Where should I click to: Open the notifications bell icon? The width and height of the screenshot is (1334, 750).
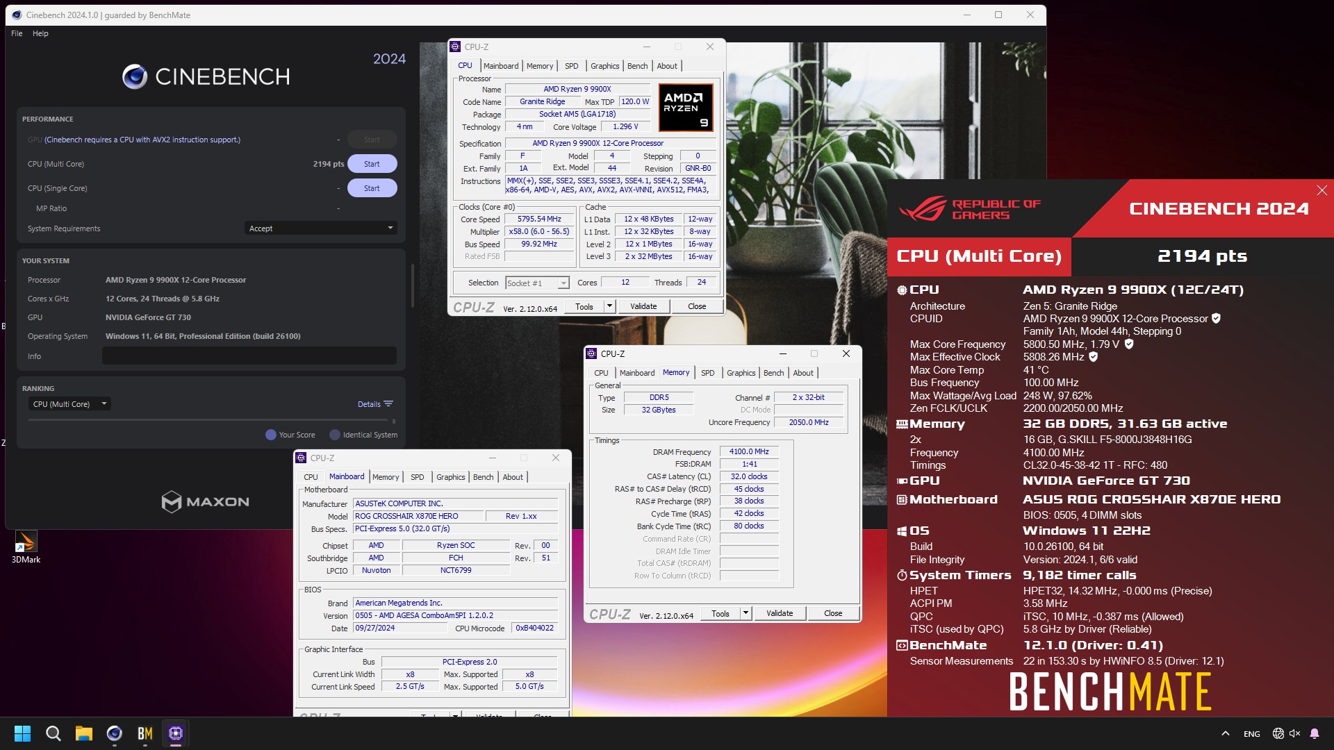click(x=1315, y=733)
